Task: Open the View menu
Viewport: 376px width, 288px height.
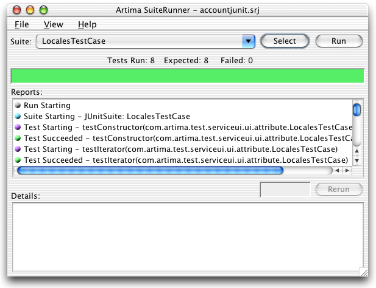Action: click(54, 24)
